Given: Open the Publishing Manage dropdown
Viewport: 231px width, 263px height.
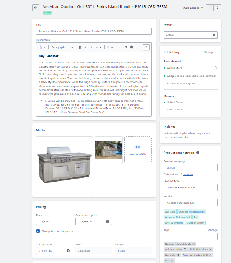Looking at the screenshot, I should click(210, 52).
